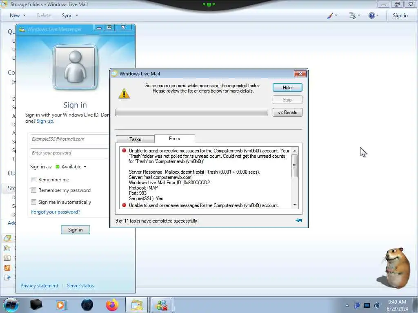Switch to Windows Live Mail taskbar button
This screenshot has height=313, width=418.
(136, 305)
